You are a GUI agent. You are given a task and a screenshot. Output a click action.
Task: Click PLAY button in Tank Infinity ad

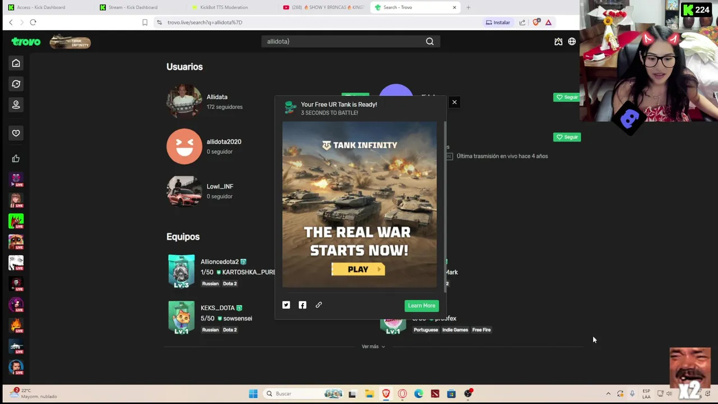pos(358,269)
